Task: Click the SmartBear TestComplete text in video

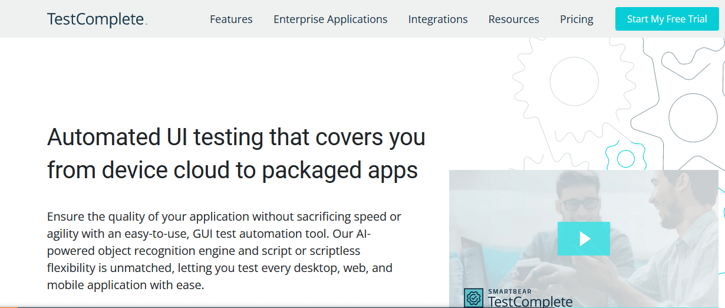Action: pyautogui.click(x=529, y=299)
